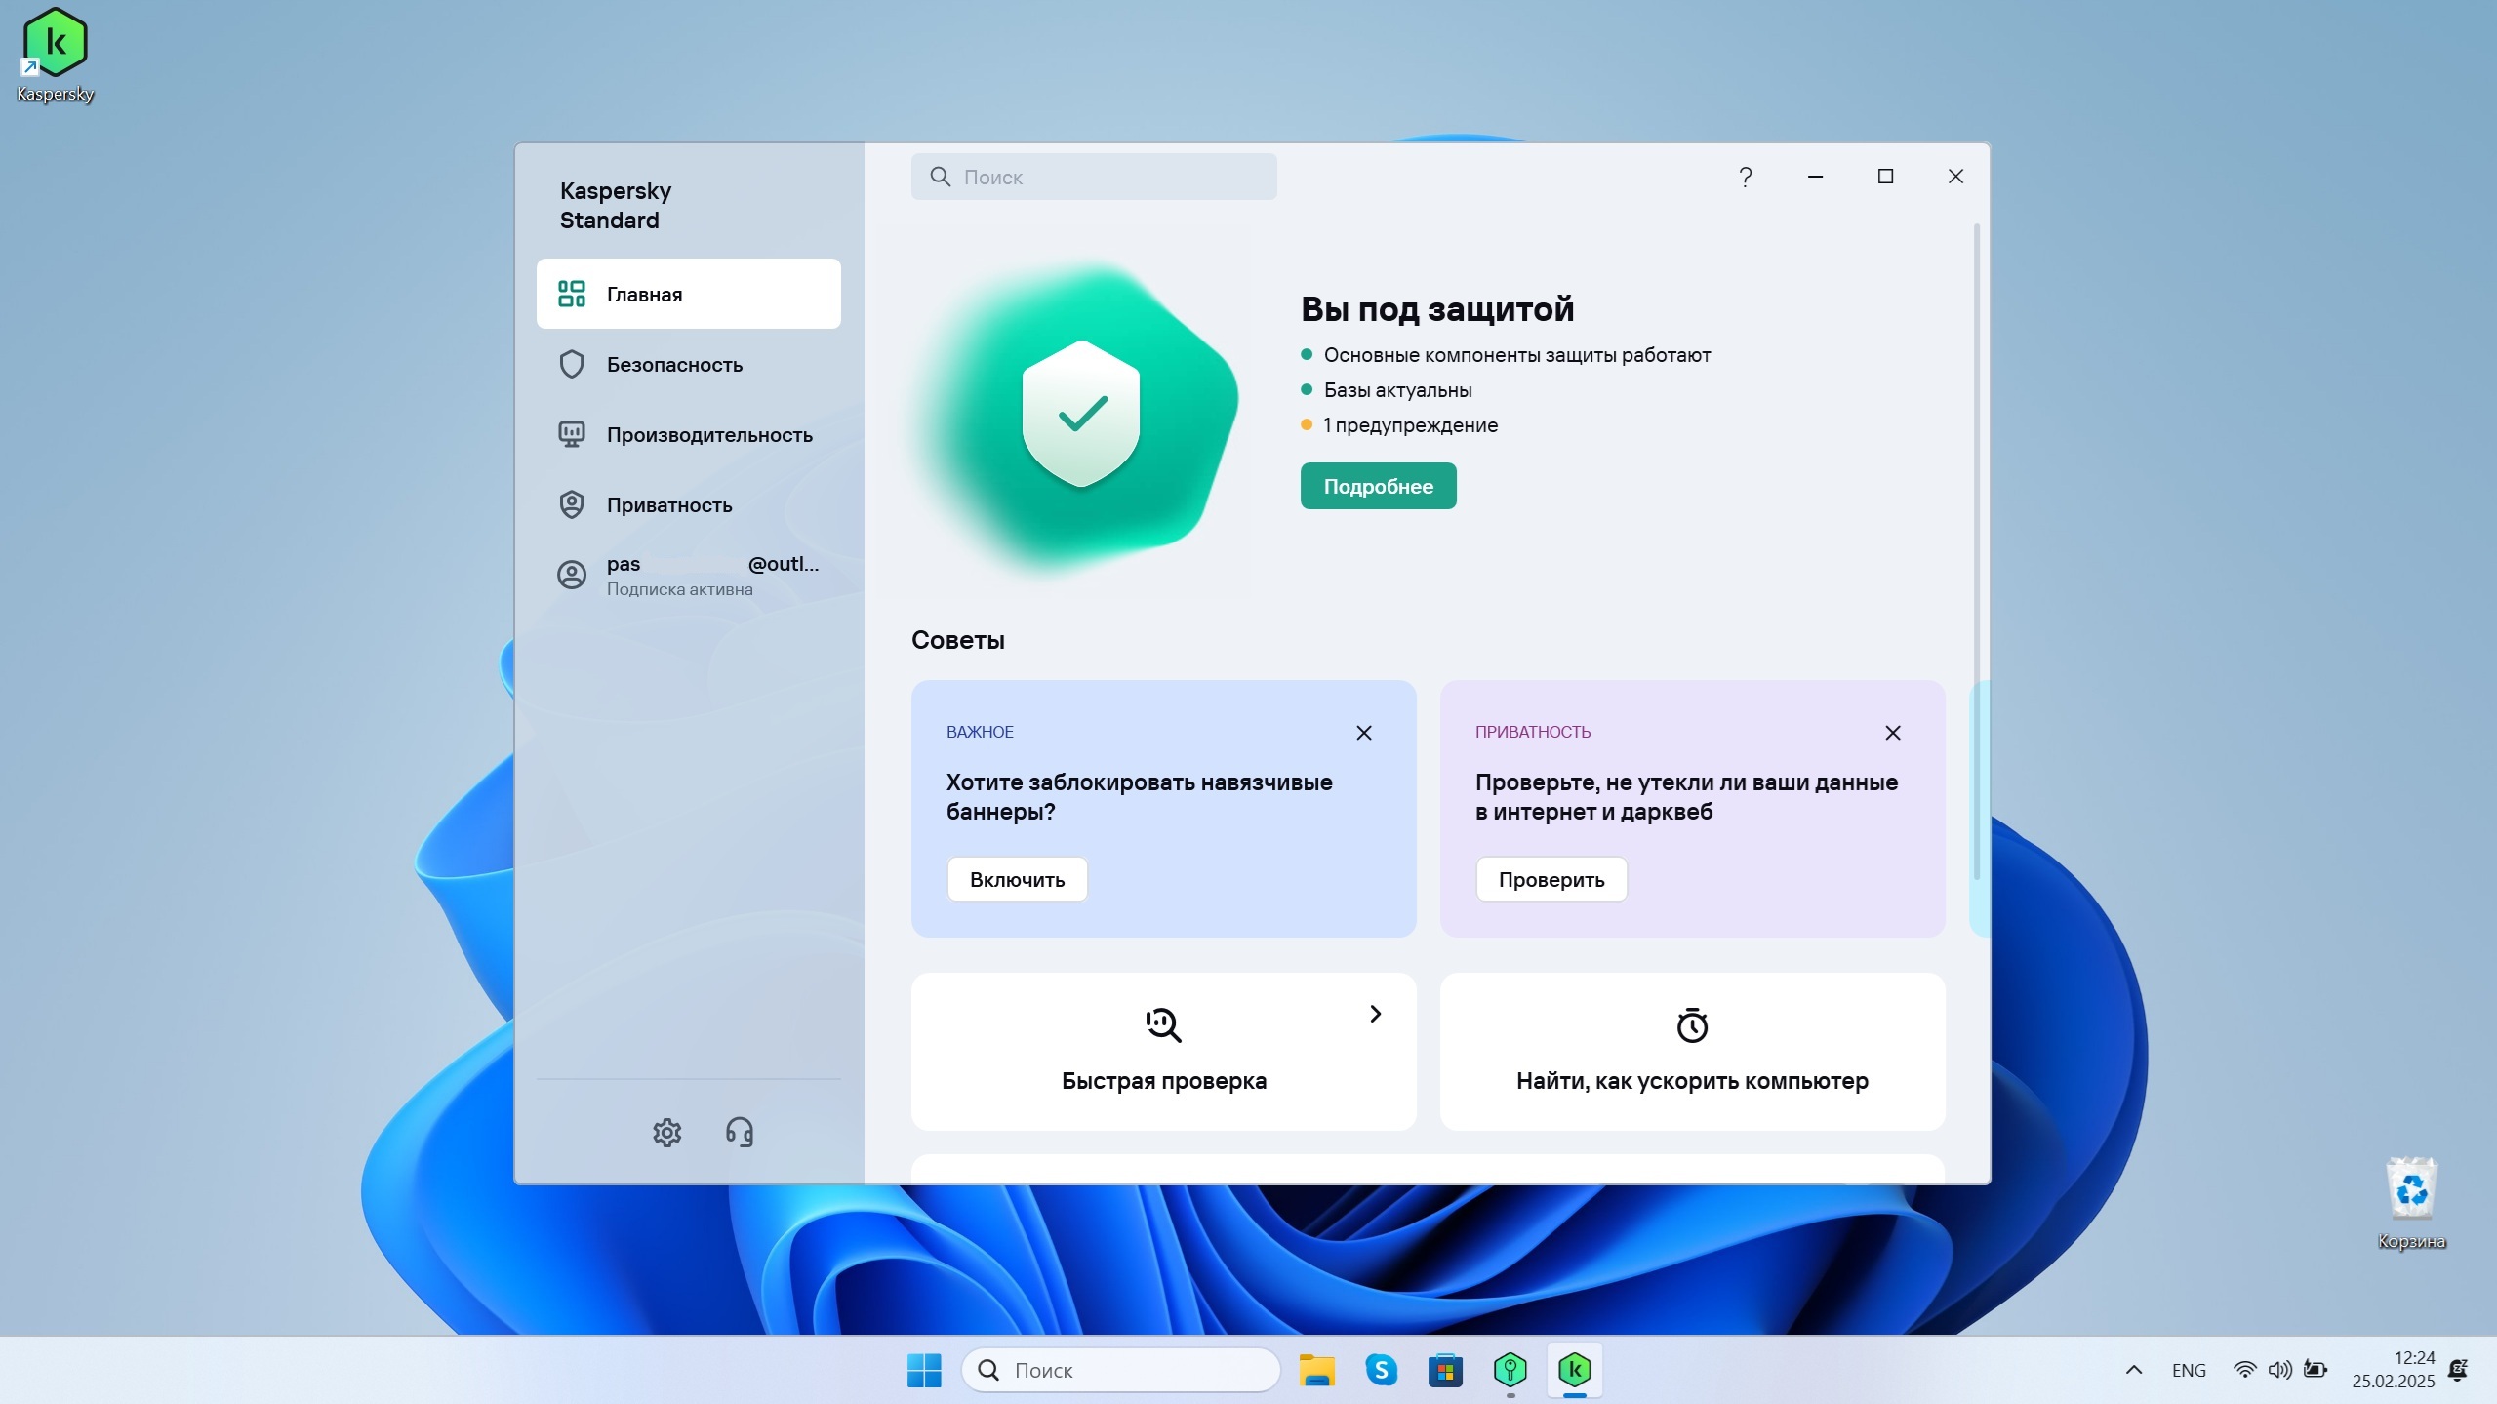
Task: Click the stopwatch icon for speeding up computer
Action: click(1691, 1024)
